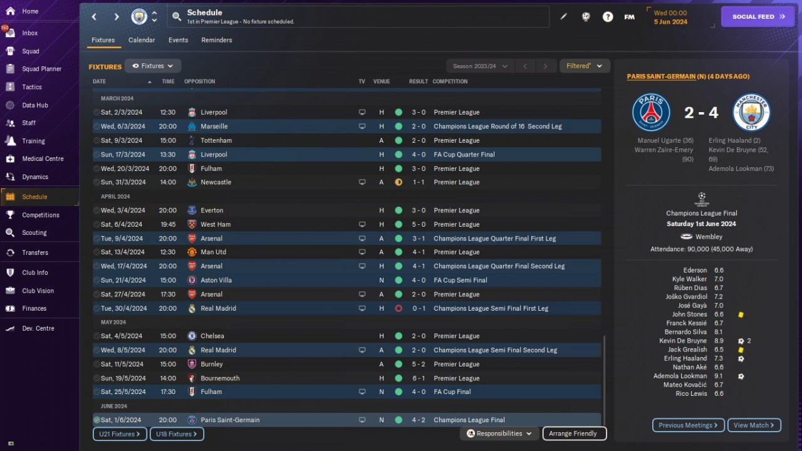Switch to the Calendar tab

tap(142, 40)
